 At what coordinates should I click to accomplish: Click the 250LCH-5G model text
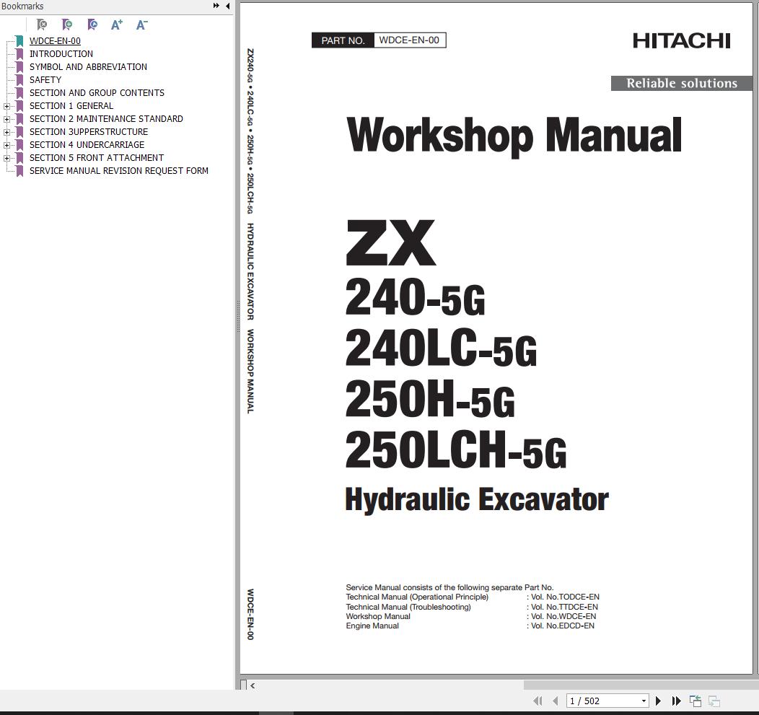456,451
